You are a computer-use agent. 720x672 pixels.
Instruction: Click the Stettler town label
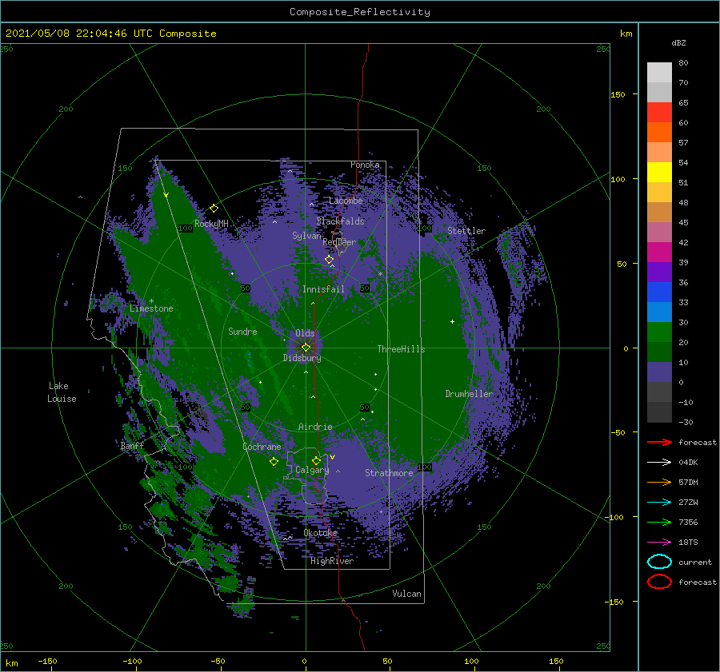[x=466, y=231]
